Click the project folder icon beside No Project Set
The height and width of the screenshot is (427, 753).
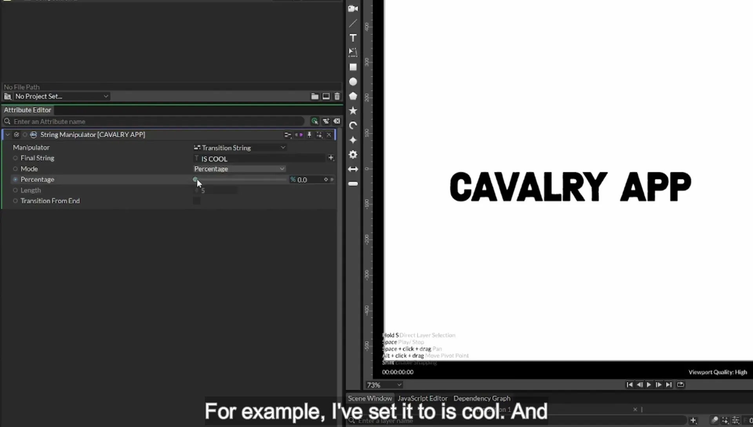7,96
